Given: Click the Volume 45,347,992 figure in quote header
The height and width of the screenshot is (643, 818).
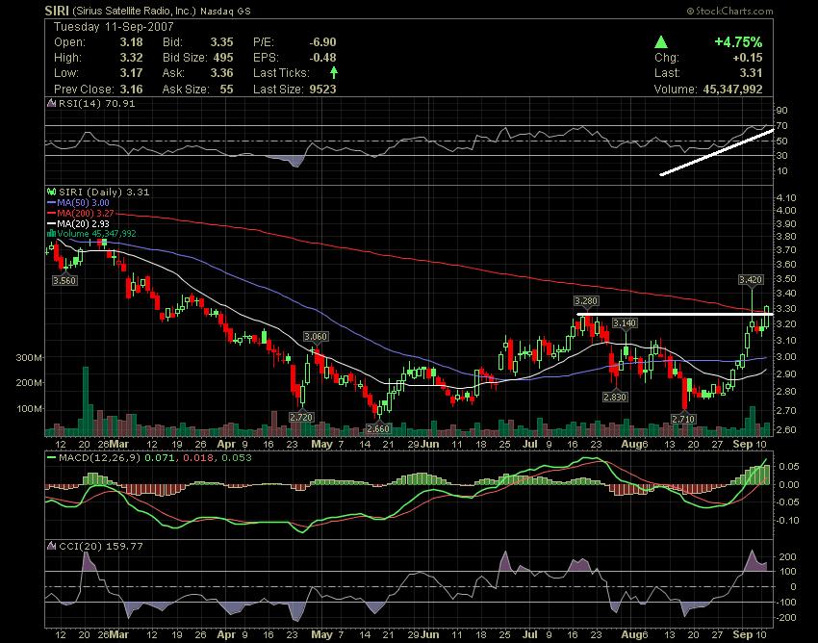Looking at the screenshot, I should pyautogui.click(x=732, y=90).
